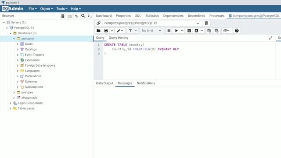This screenshot has height=158, width=281.
Task: Open the Object menu
Action: (x=47, y=9)
